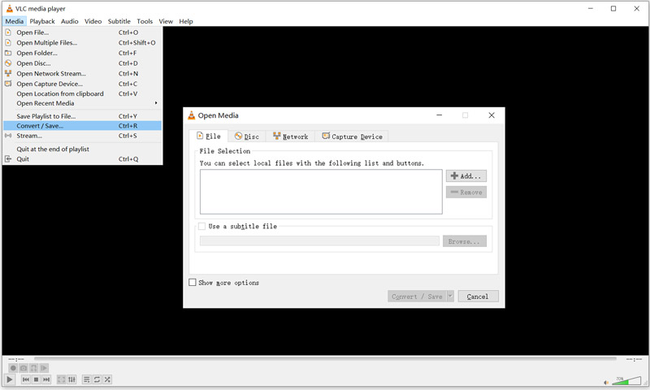Switch to the Capture Device tab
Viewport: 650px width, 390px height.
[x=352, y=136]
